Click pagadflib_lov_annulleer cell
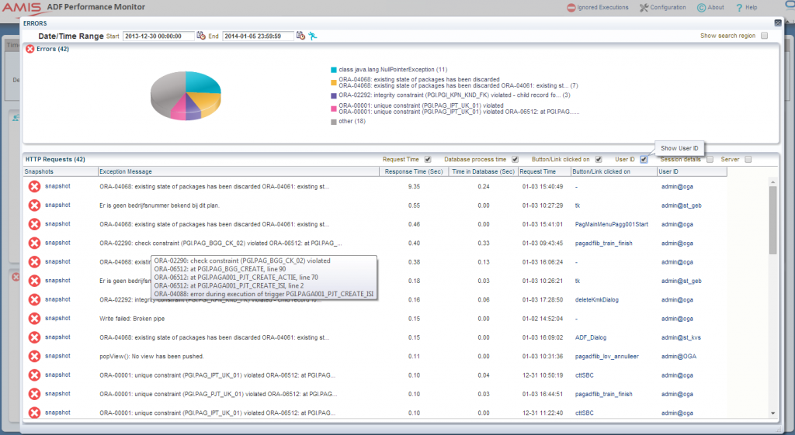 pos(607,357)
